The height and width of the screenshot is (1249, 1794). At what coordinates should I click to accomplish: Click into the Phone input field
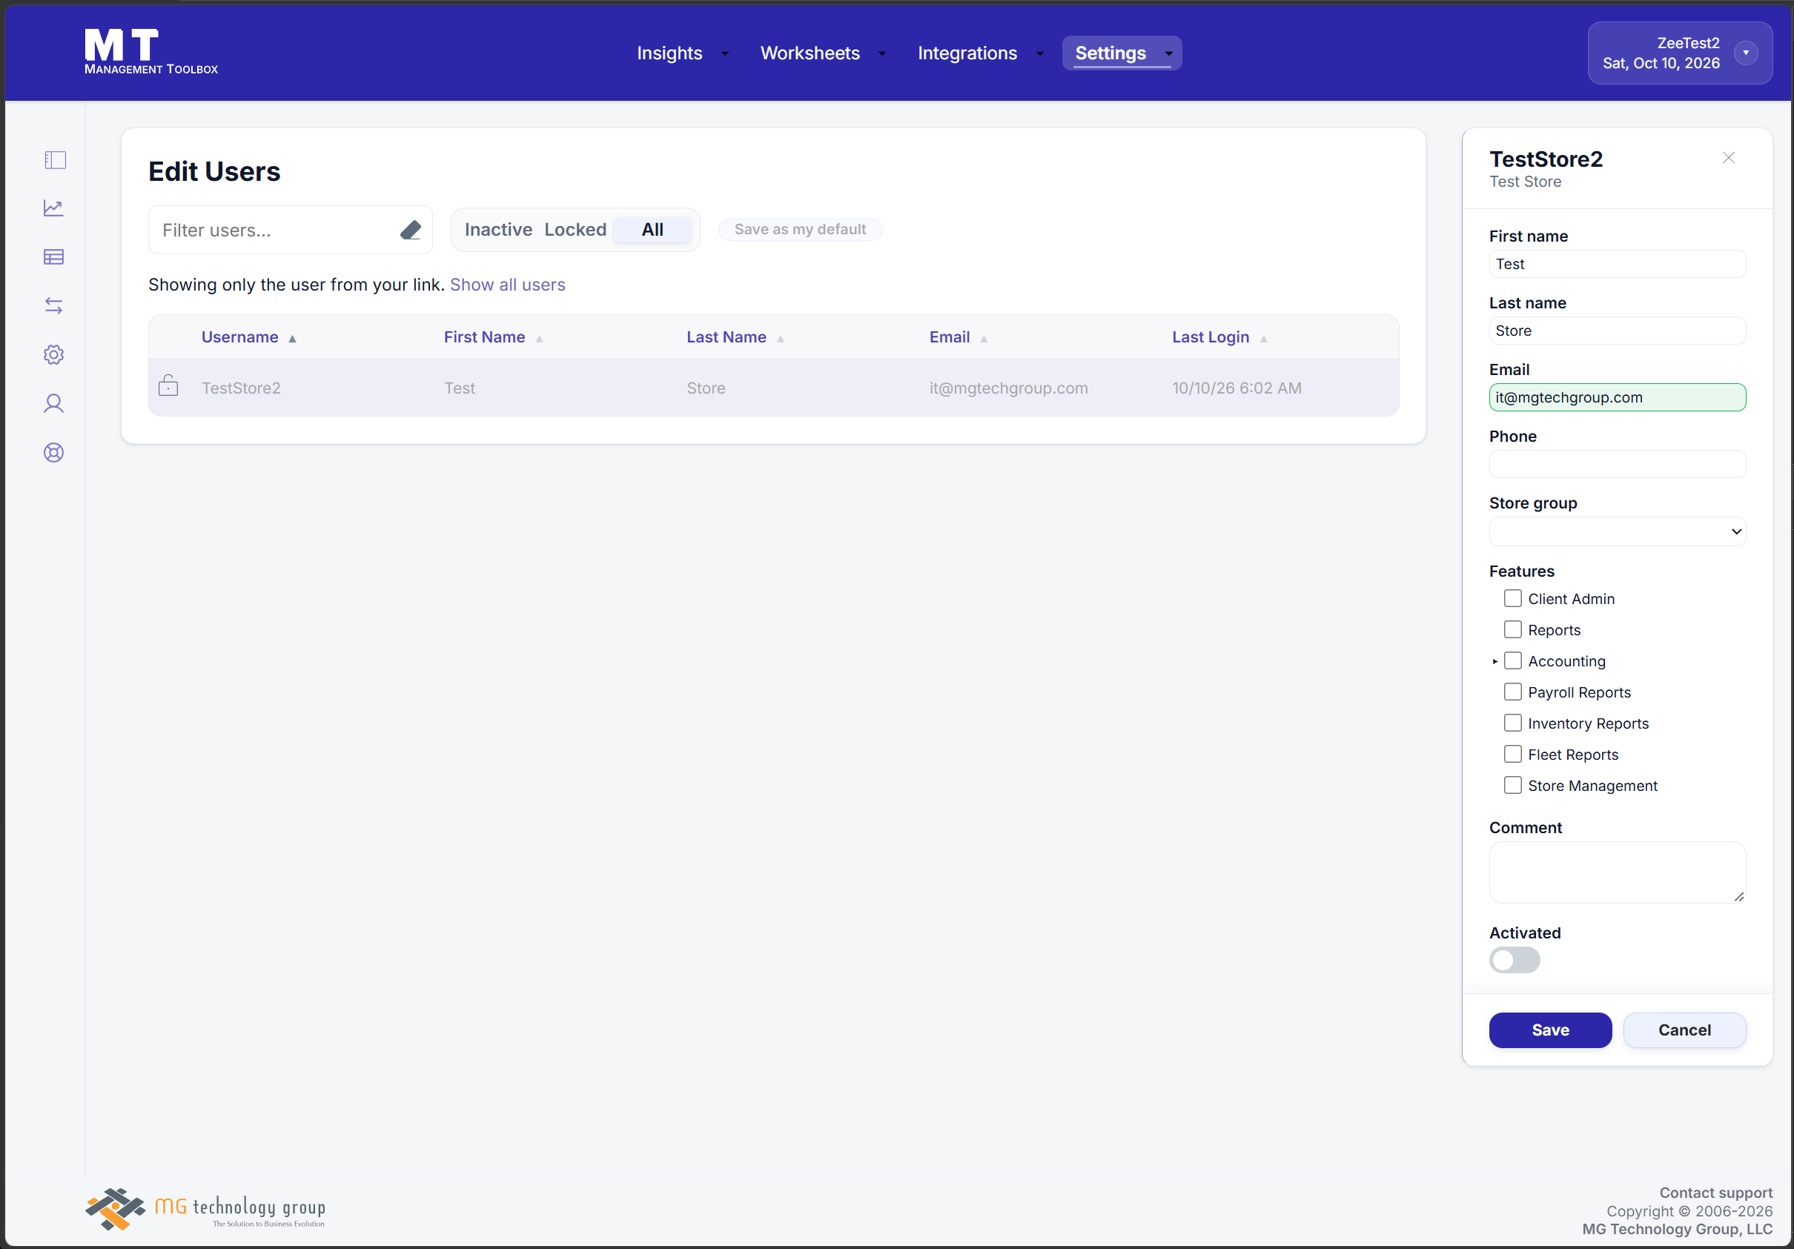click(x=1617, y=464)
